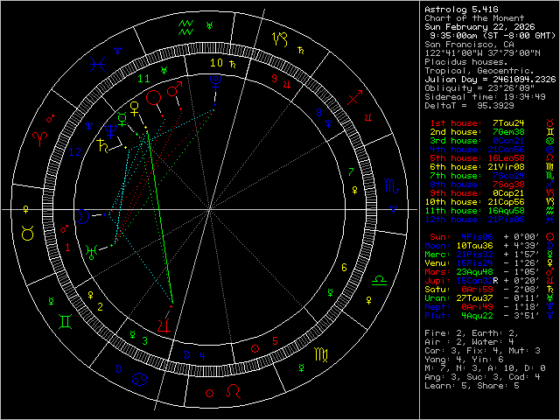Select the 'Sun February 22, 2026' date line

click(479, 27)
